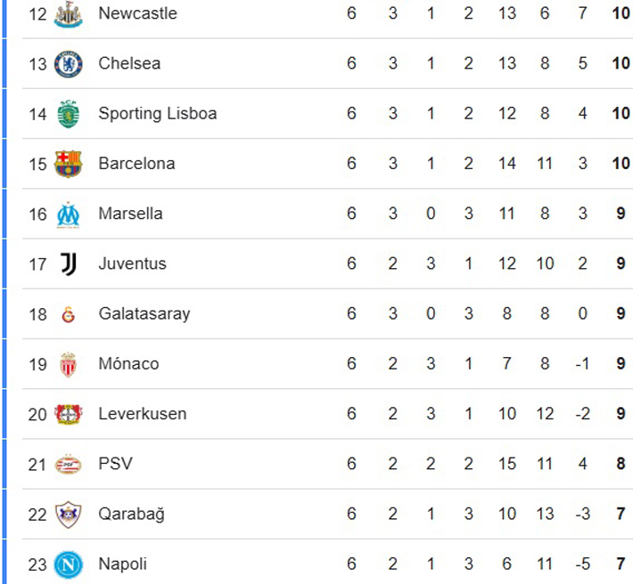Click the Galatasaray club crest icon
The height and width of the screenshot is (584, 633).
click(x=68, y=314)
